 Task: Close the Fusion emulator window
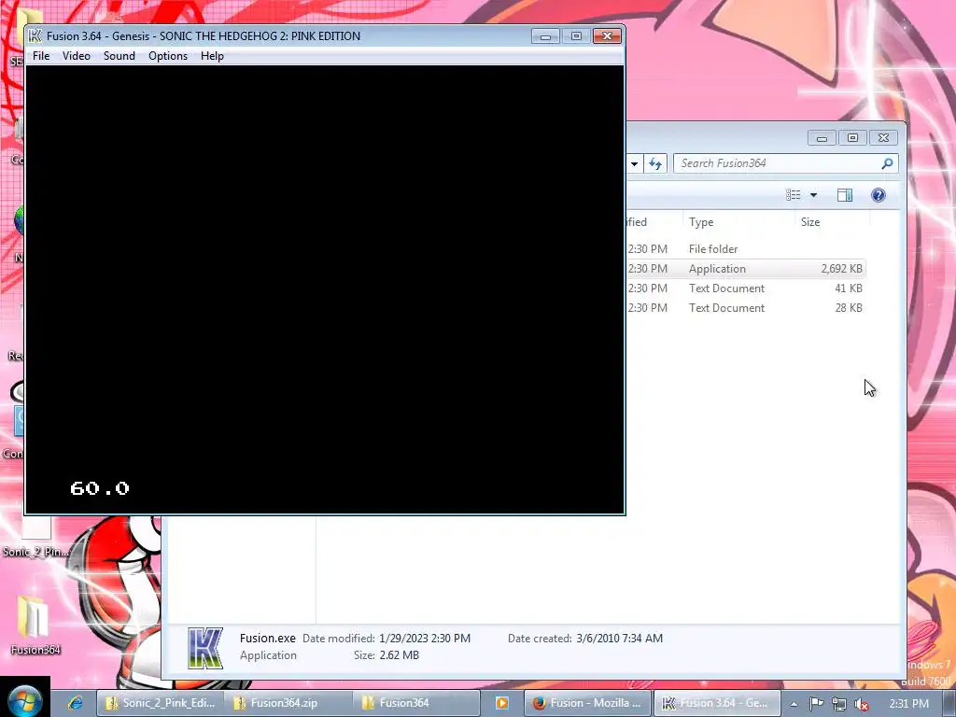607,36
